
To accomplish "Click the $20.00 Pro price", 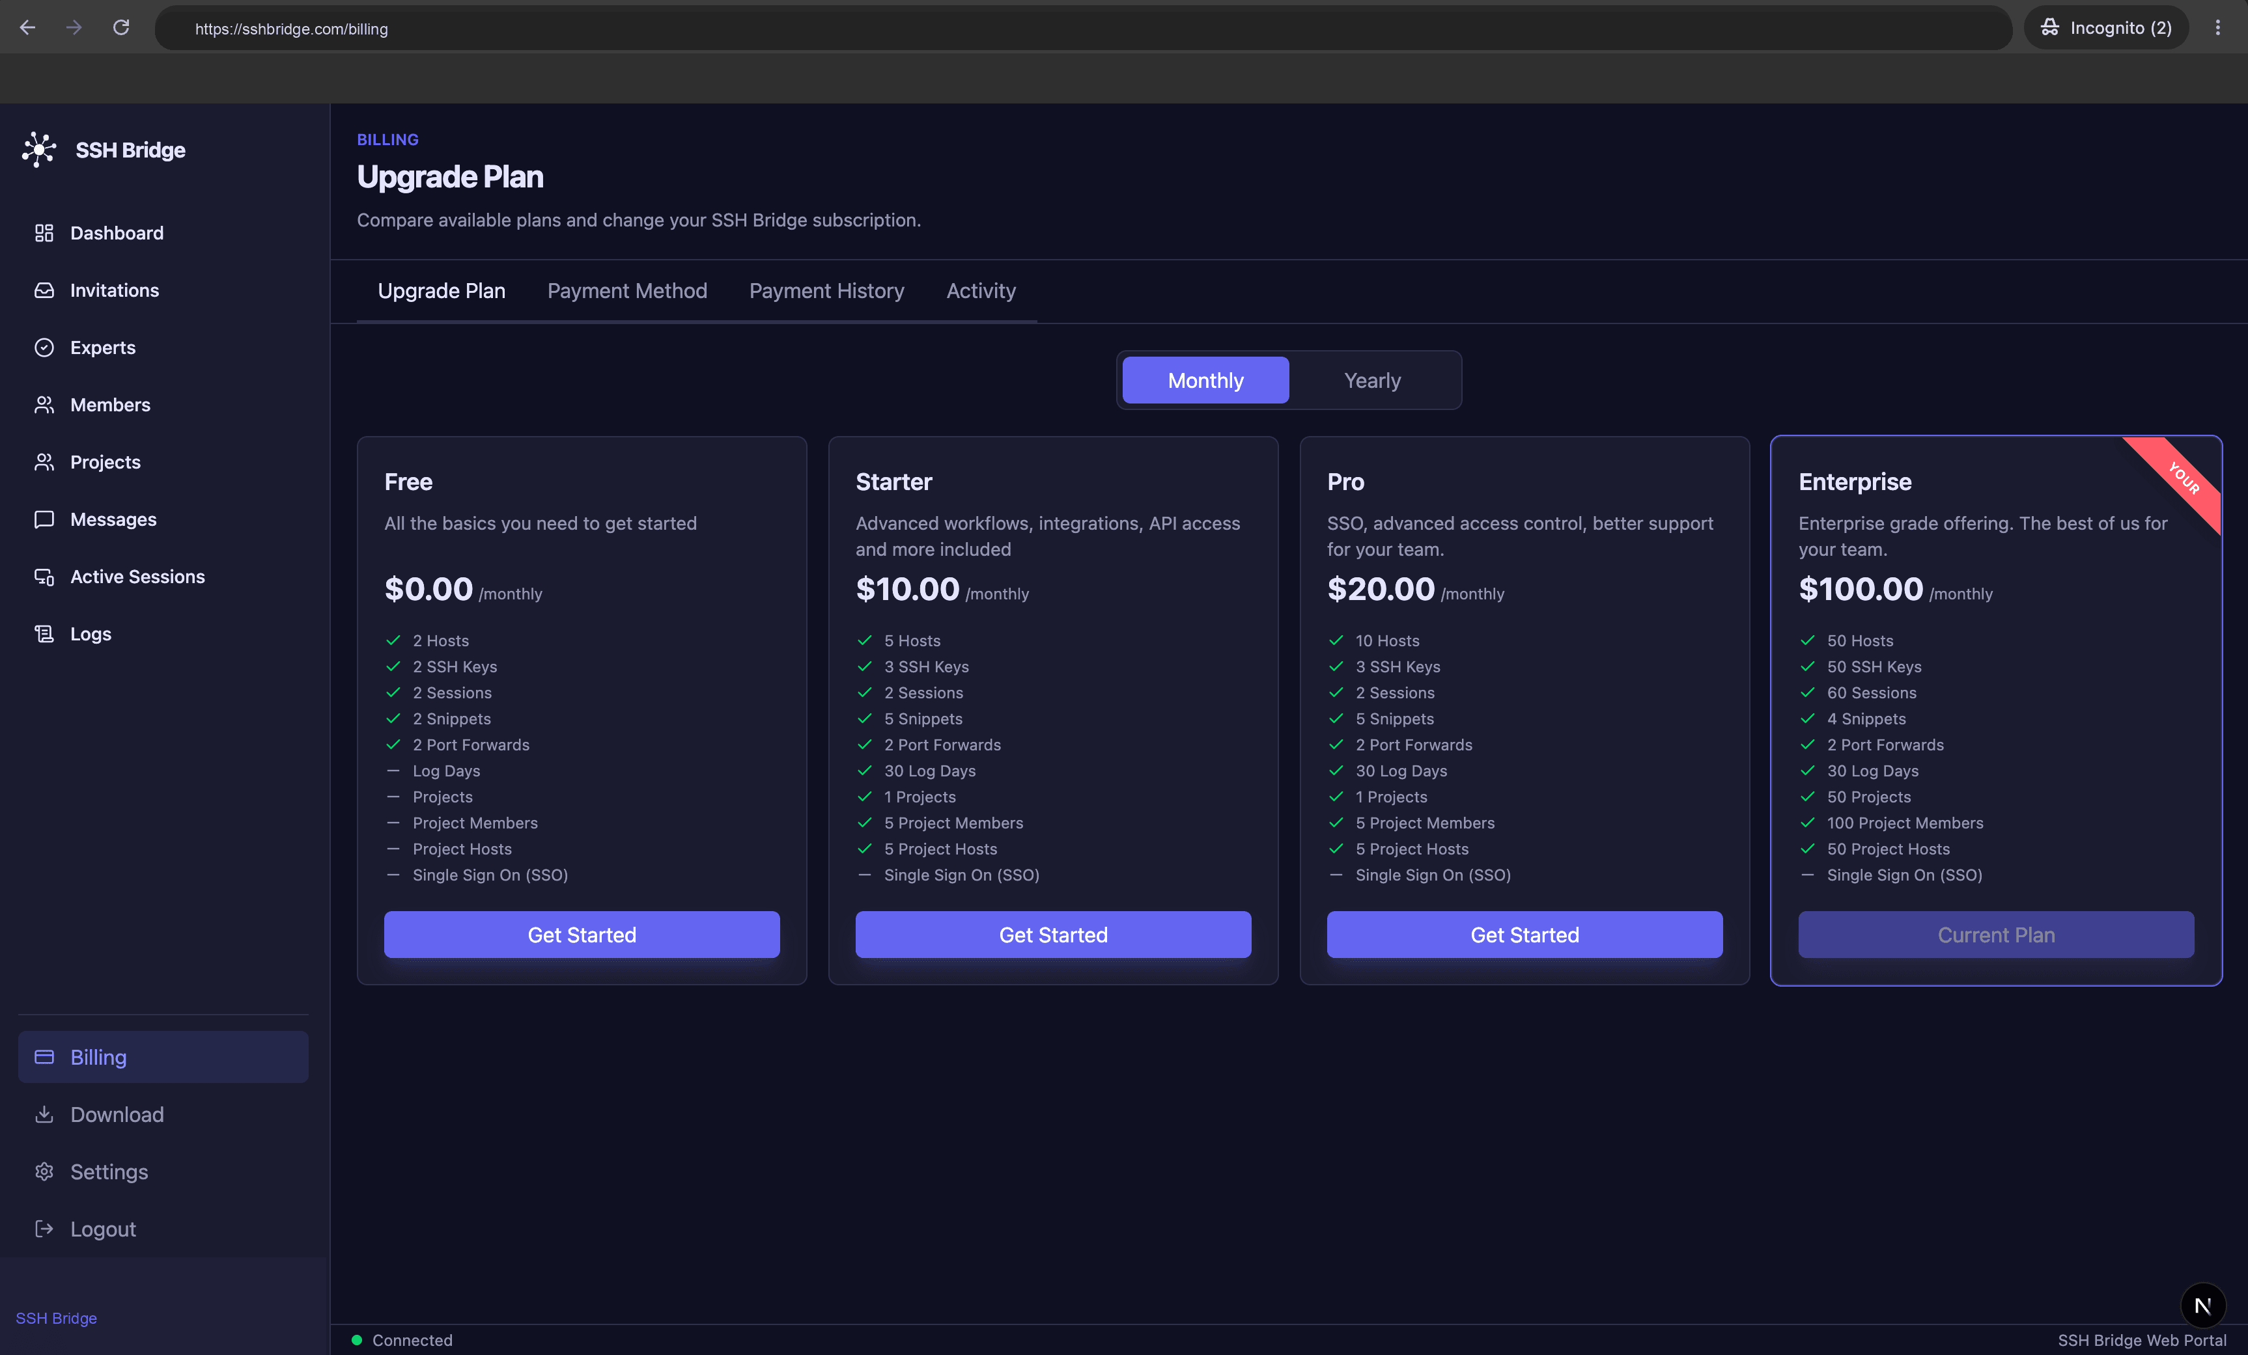I will [x=1381, y=589].
